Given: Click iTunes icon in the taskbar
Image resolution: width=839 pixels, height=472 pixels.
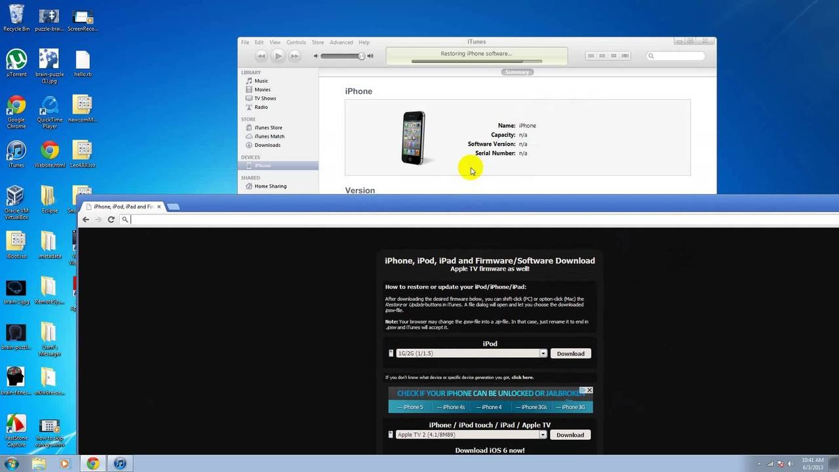Looking at the screenshot, I should (x=120, y=463).
